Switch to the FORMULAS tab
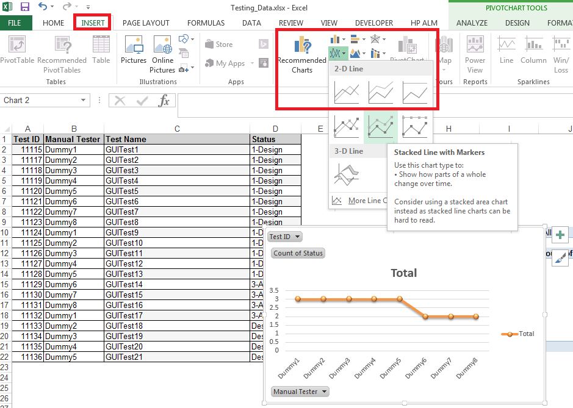This screenshot has width=573, height=408. tap(206, 23)
